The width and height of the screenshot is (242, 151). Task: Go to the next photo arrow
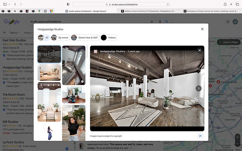[x=199, y=88]
